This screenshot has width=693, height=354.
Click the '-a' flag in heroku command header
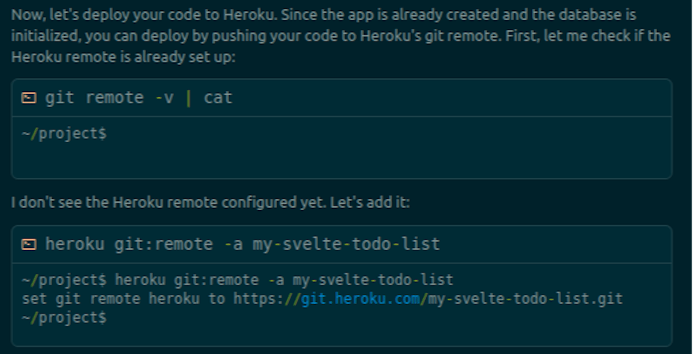tap(233, 244)
